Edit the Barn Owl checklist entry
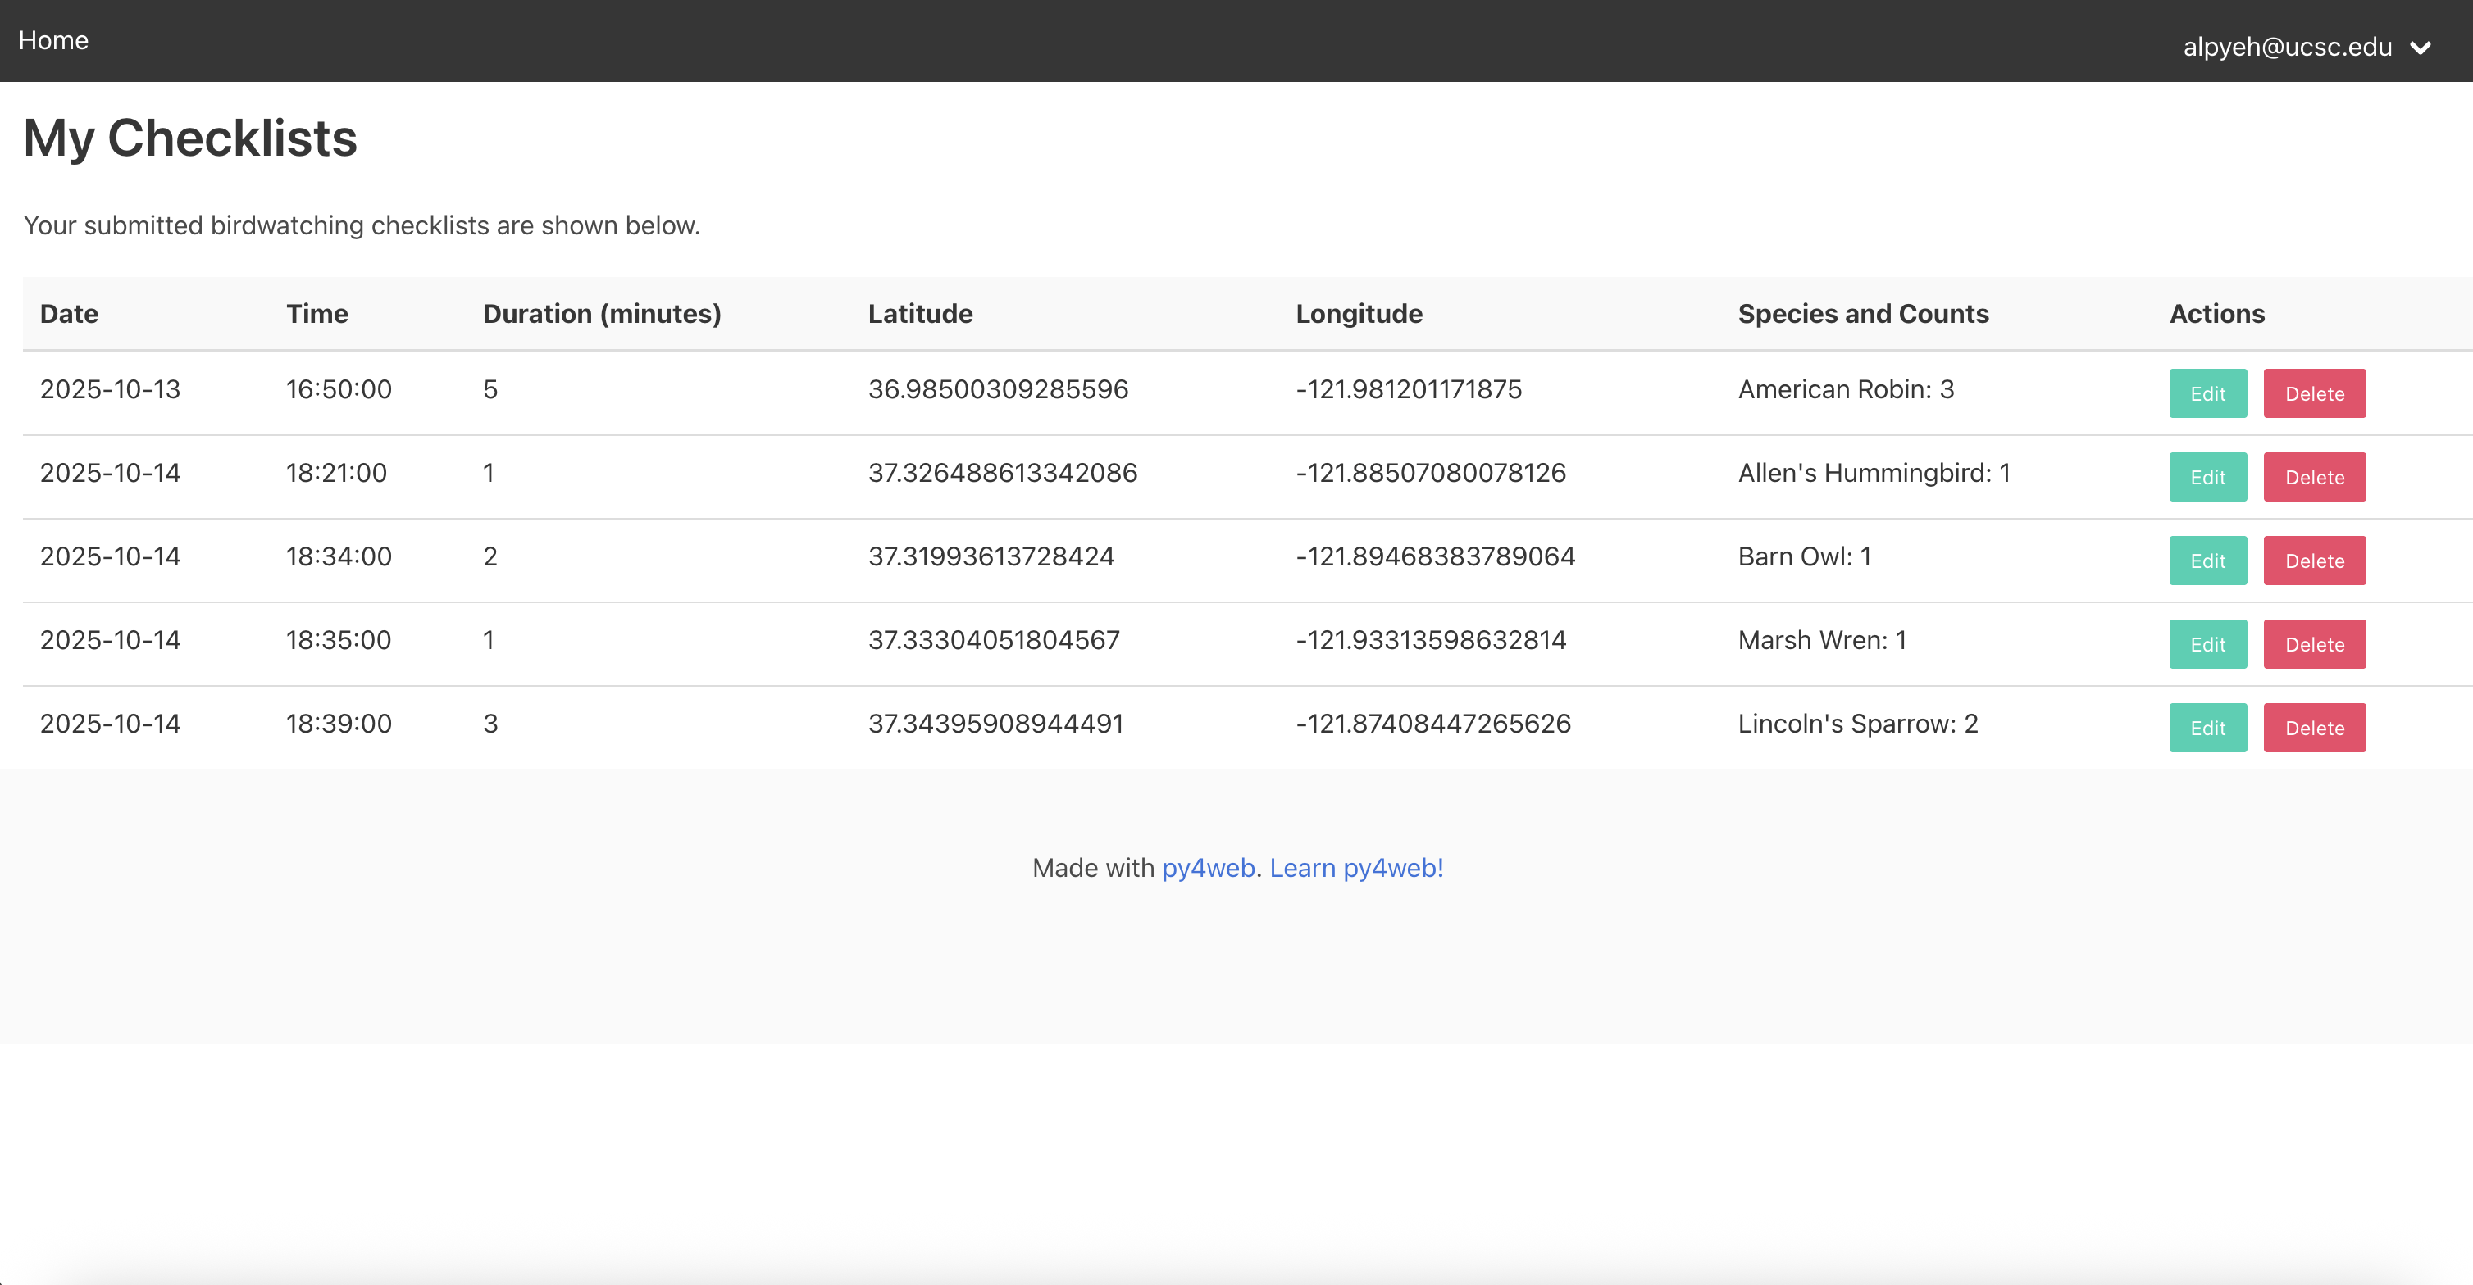Image resolution: width=2473 pixels, height=1285 pixels. [2207, 561]
